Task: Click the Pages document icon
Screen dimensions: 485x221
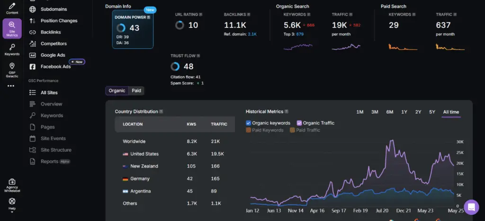Action: (x=33, y=127)
